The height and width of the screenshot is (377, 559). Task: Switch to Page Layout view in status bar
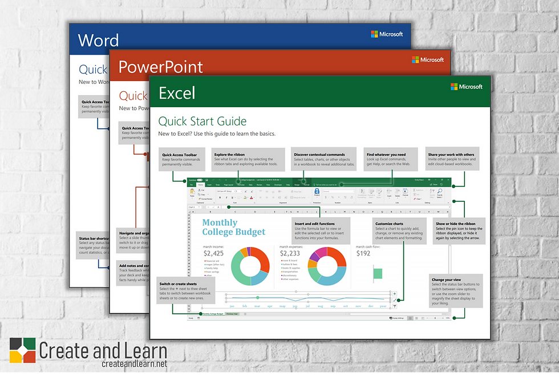[416, 318]
